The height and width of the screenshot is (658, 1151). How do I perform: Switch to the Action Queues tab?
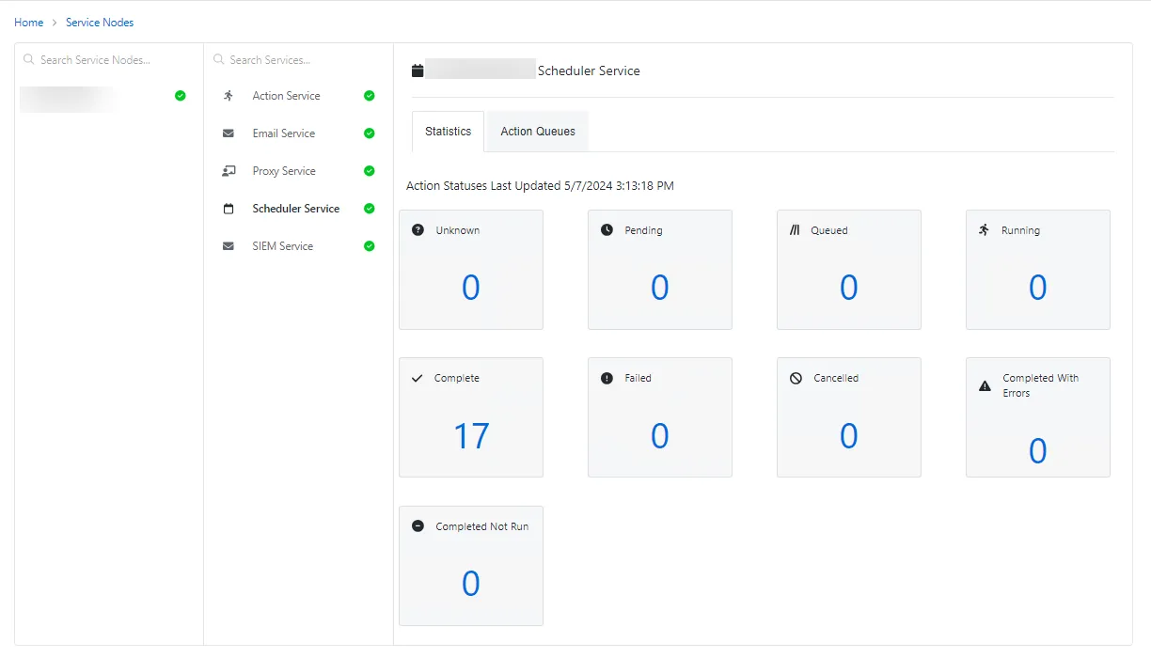point(536,131)
